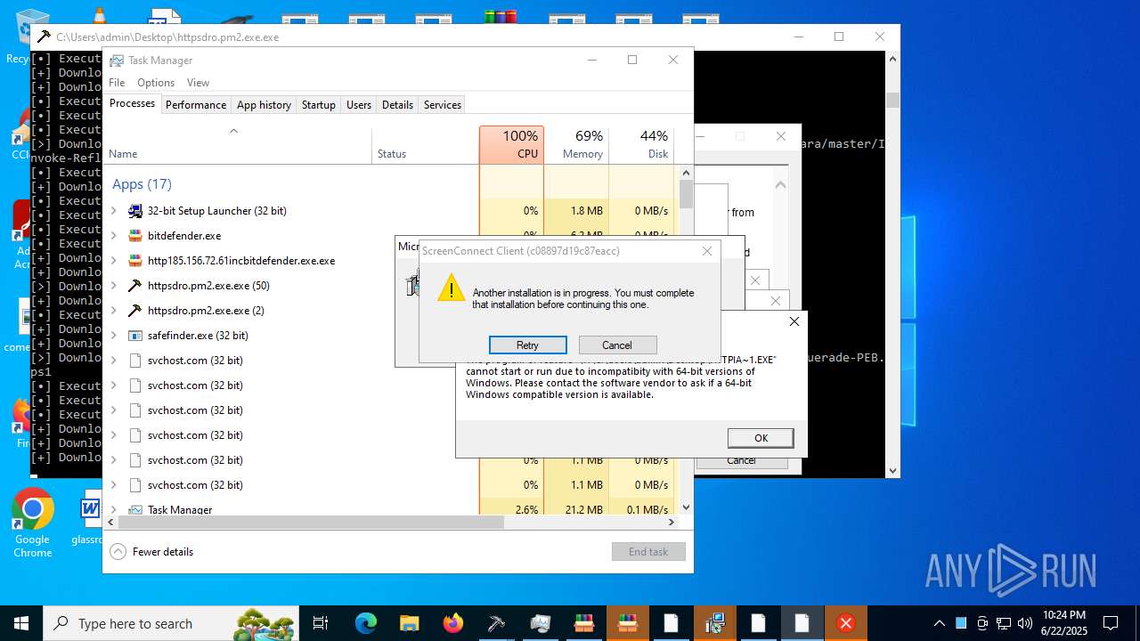Click the blue square tray icon
The height and width of the screenshot is (641, 1140).
[961, 623]
